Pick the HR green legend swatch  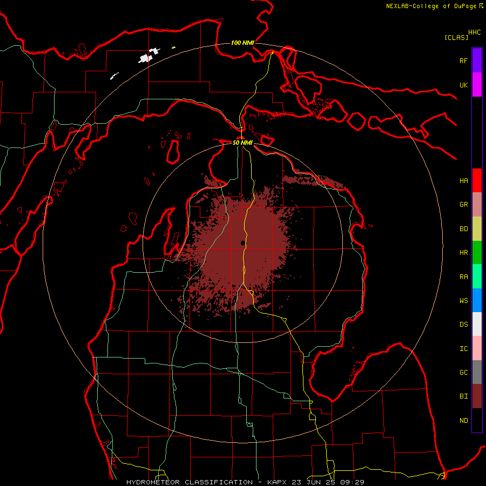click(477, 253)
